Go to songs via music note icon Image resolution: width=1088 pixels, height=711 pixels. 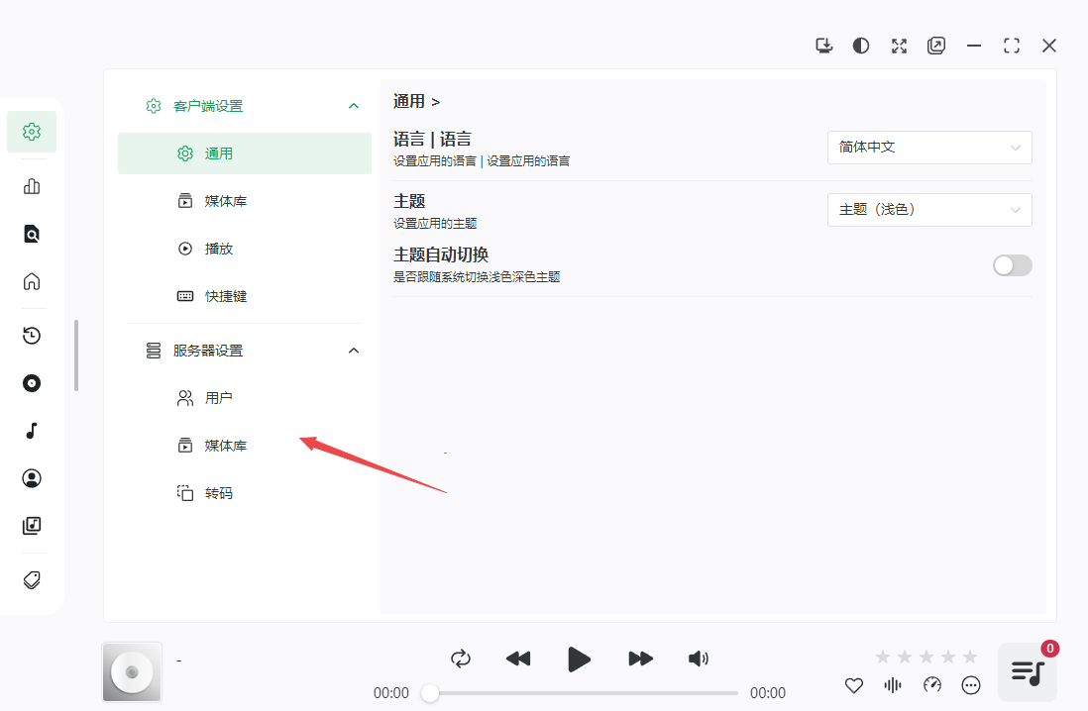pyautogui.click(x=32, y=431)
